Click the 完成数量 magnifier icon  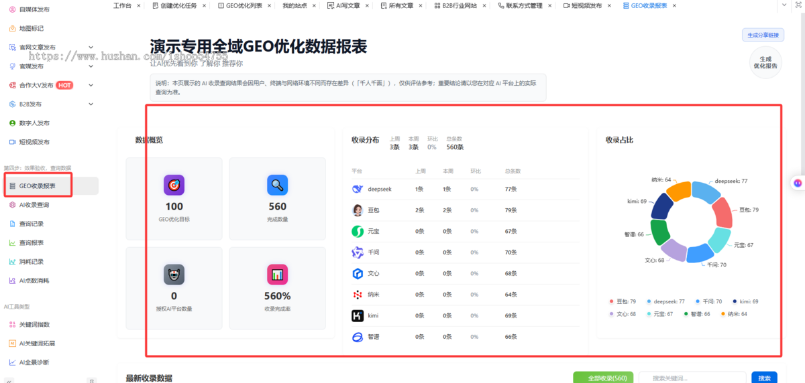pyautogui.click(x=277, y=185)
